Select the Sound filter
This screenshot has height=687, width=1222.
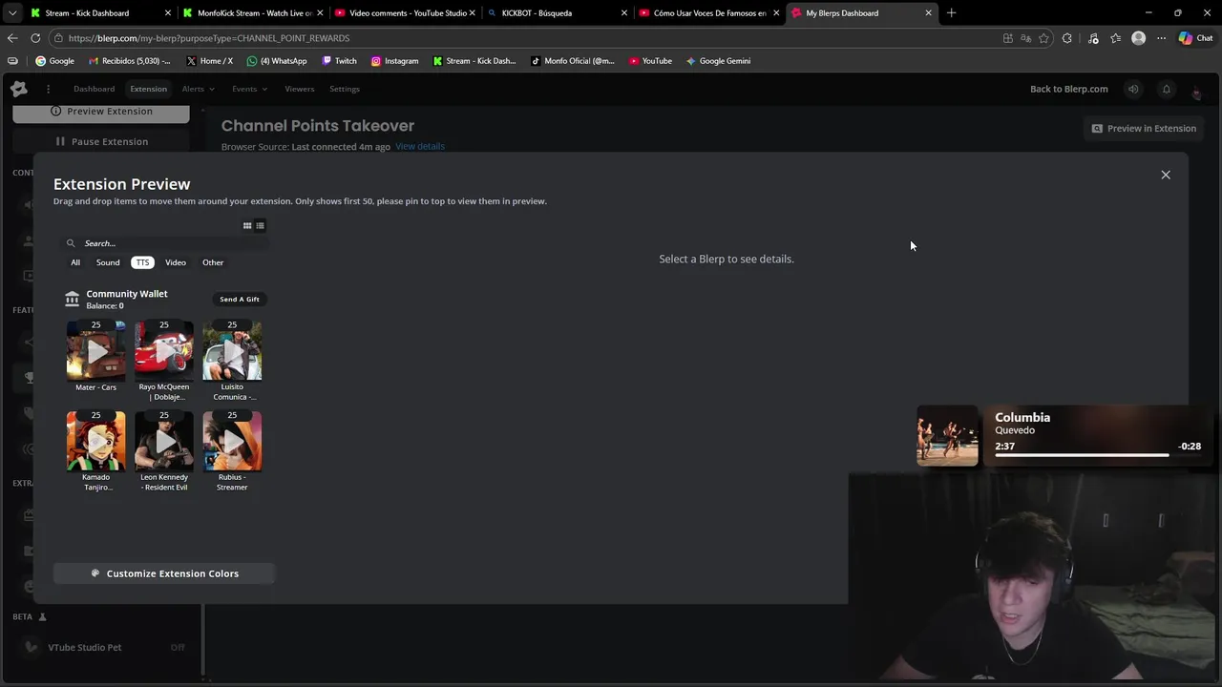tap(108, 262)
